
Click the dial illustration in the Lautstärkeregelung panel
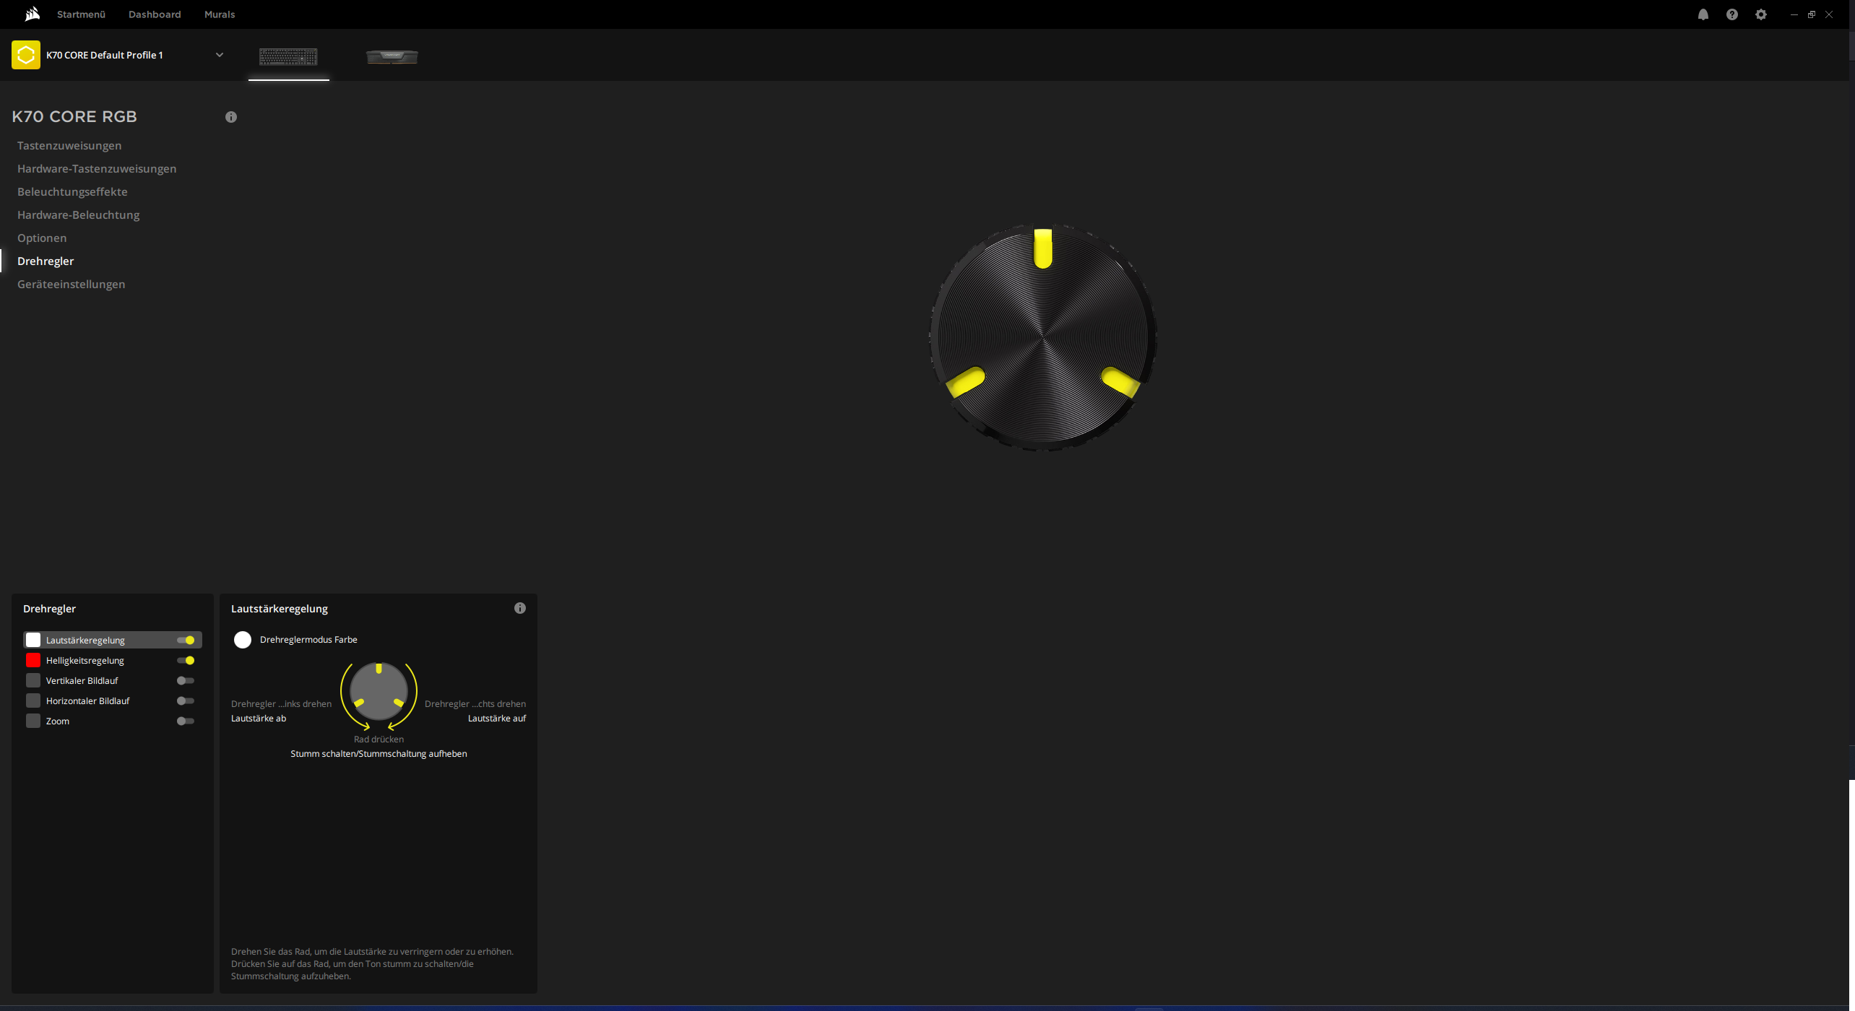click(x=379, y=692)
